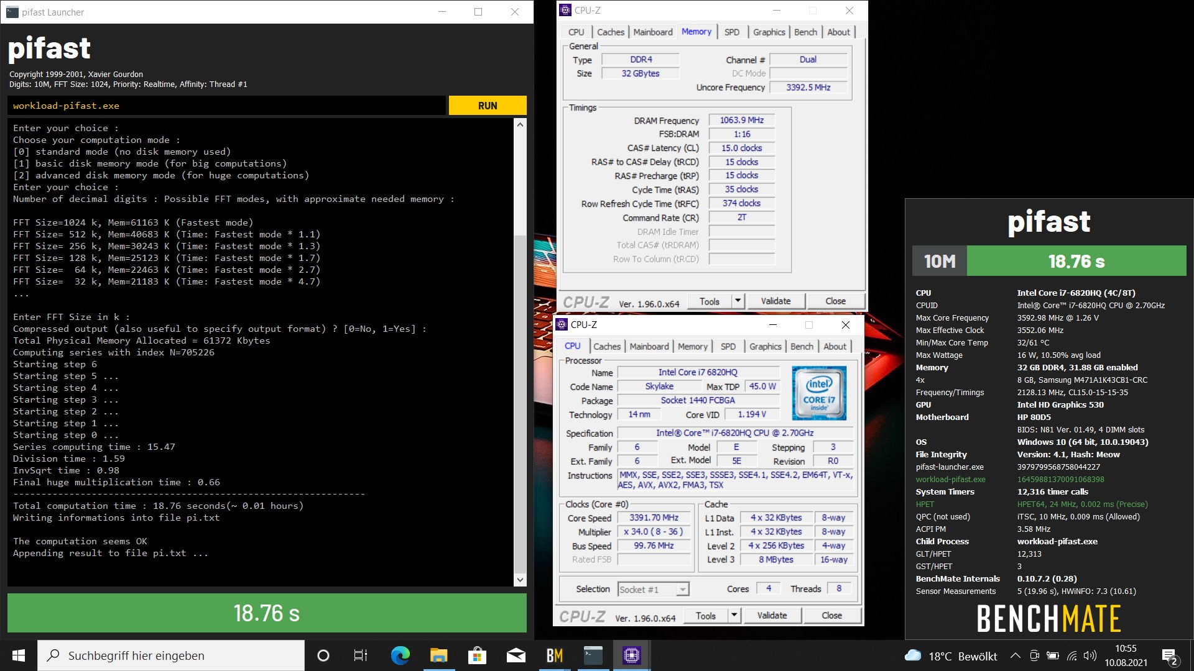
Task: Click the Intel Core i7 logo image
Action: (x=819, y=393)
